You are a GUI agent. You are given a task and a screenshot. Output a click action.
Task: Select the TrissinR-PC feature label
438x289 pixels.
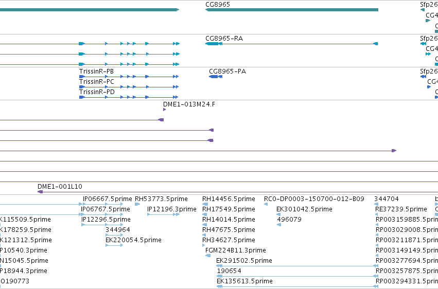tap(96, 82)
